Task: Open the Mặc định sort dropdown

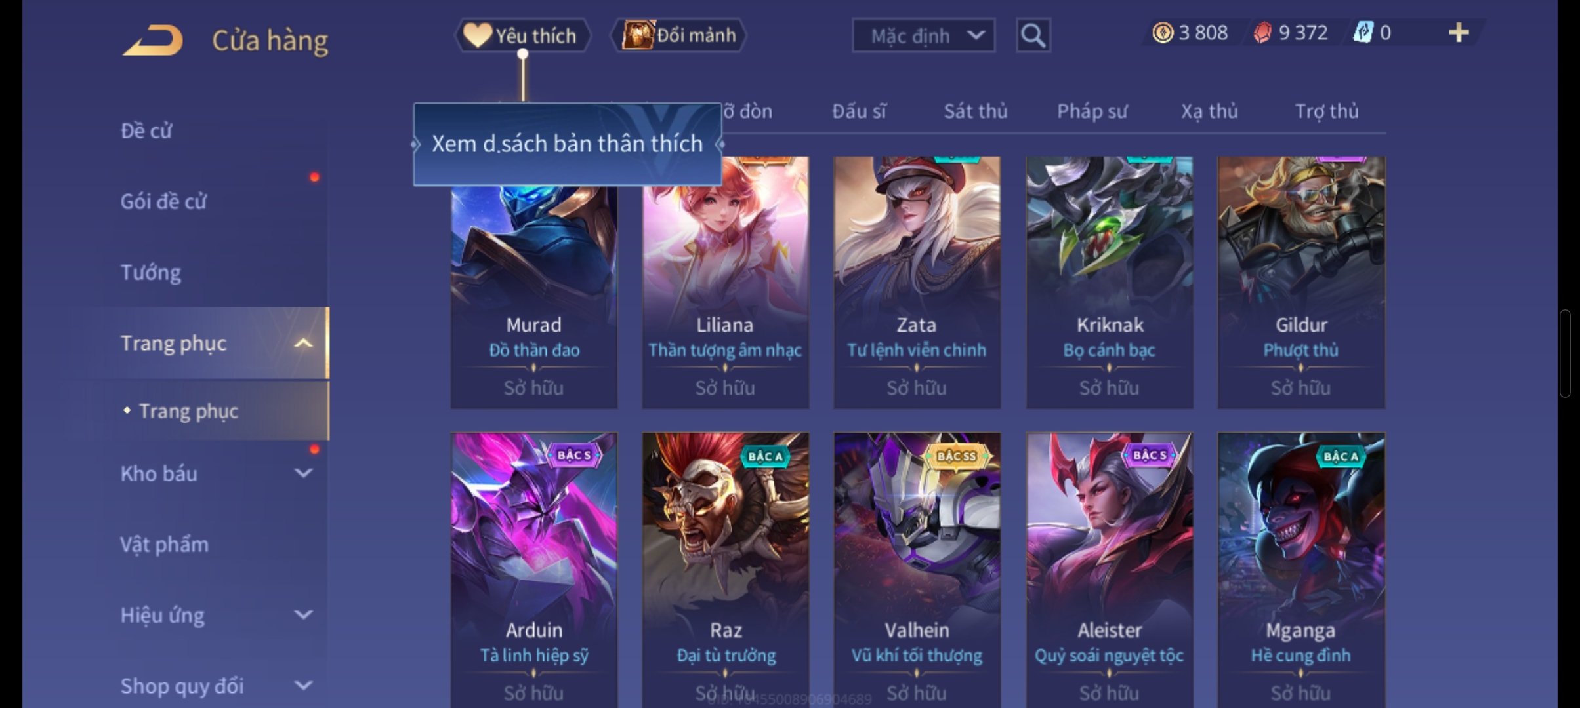Action: (923, 35)
